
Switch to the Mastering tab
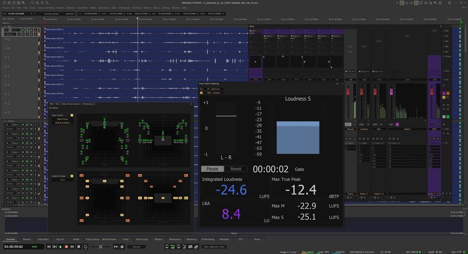click(x=191, y=239)
